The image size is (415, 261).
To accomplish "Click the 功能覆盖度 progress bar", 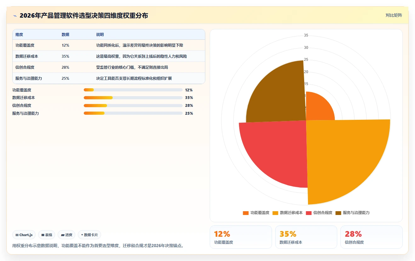I will click(x=133, y=90).
